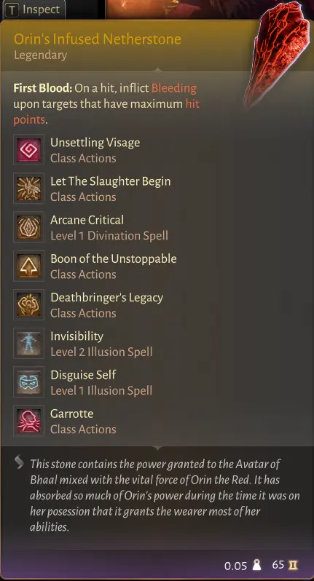Select the Disguise Self mask icon

tap(29, 382)
